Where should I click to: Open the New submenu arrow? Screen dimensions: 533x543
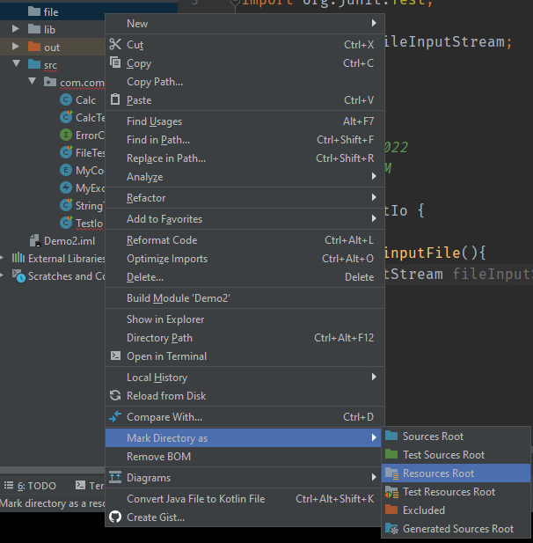click(374, 23)
